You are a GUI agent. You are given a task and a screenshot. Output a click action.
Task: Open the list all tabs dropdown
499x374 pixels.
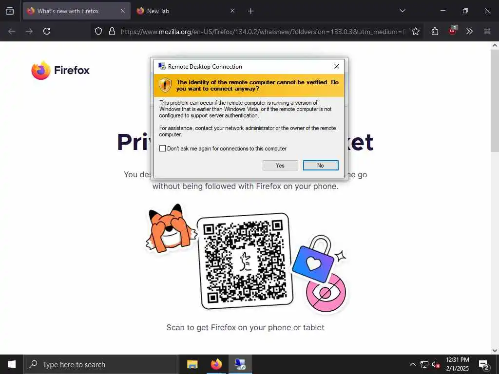click(x=402, y=11)
